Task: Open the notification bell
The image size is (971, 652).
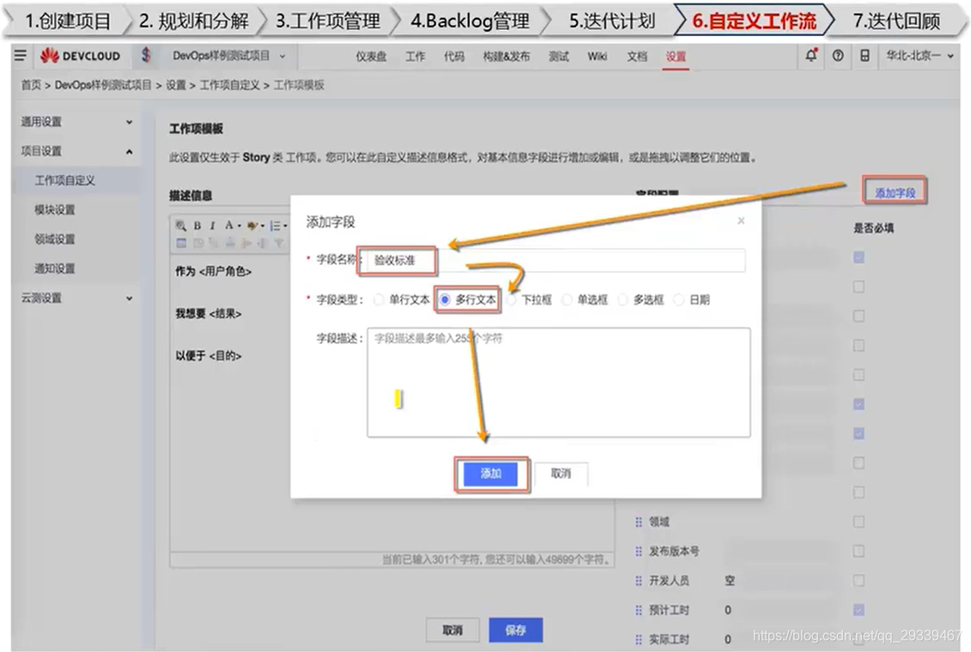Action: point(812,55)
